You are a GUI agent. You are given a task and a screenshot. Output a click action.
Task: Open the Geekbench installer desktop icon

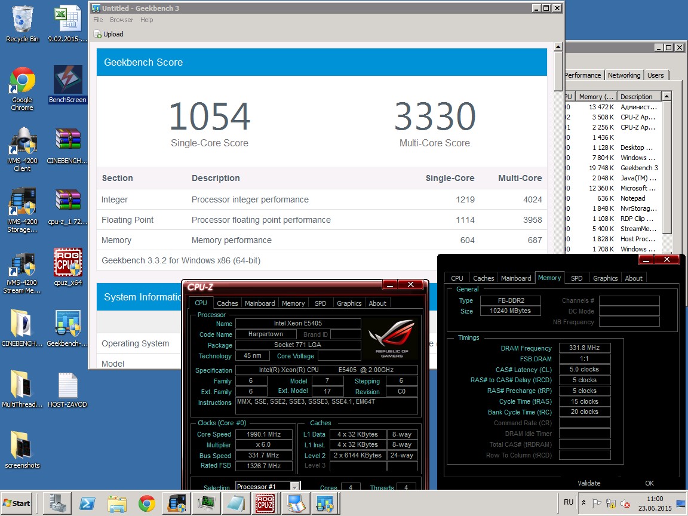pyautogui.click(x=67, y=328)
